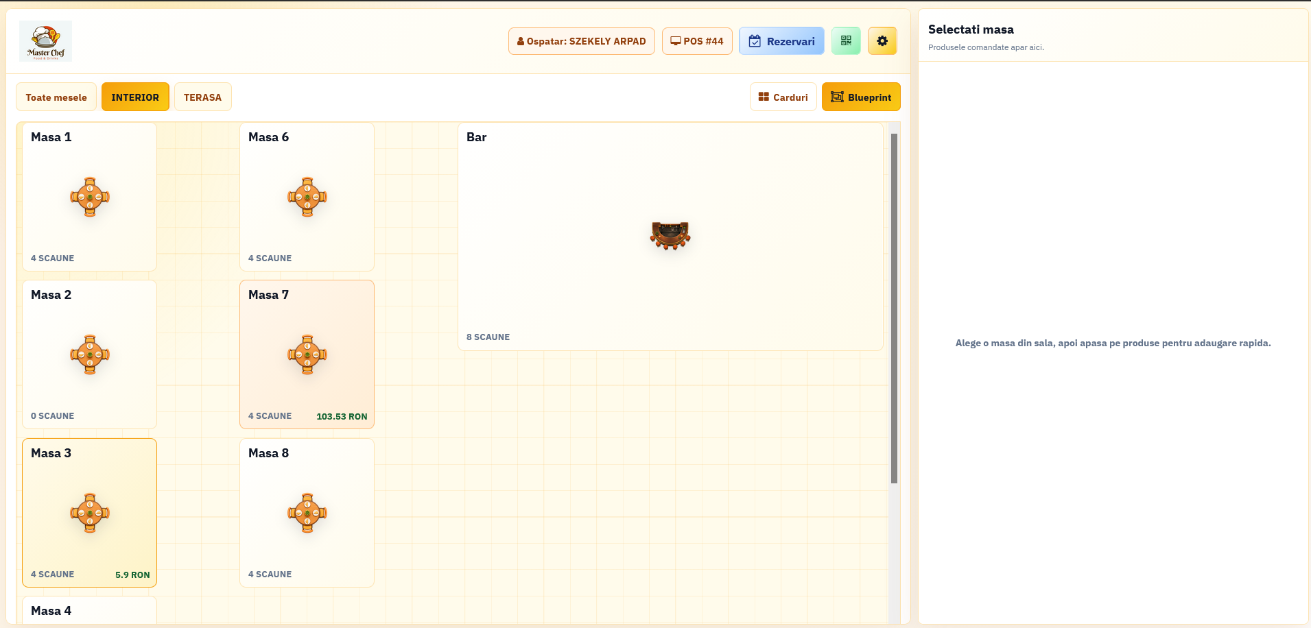Viewport: 1311px width, 628px height.
Task: Select the Masa 6 table icon
Action: tap(307, 197)
